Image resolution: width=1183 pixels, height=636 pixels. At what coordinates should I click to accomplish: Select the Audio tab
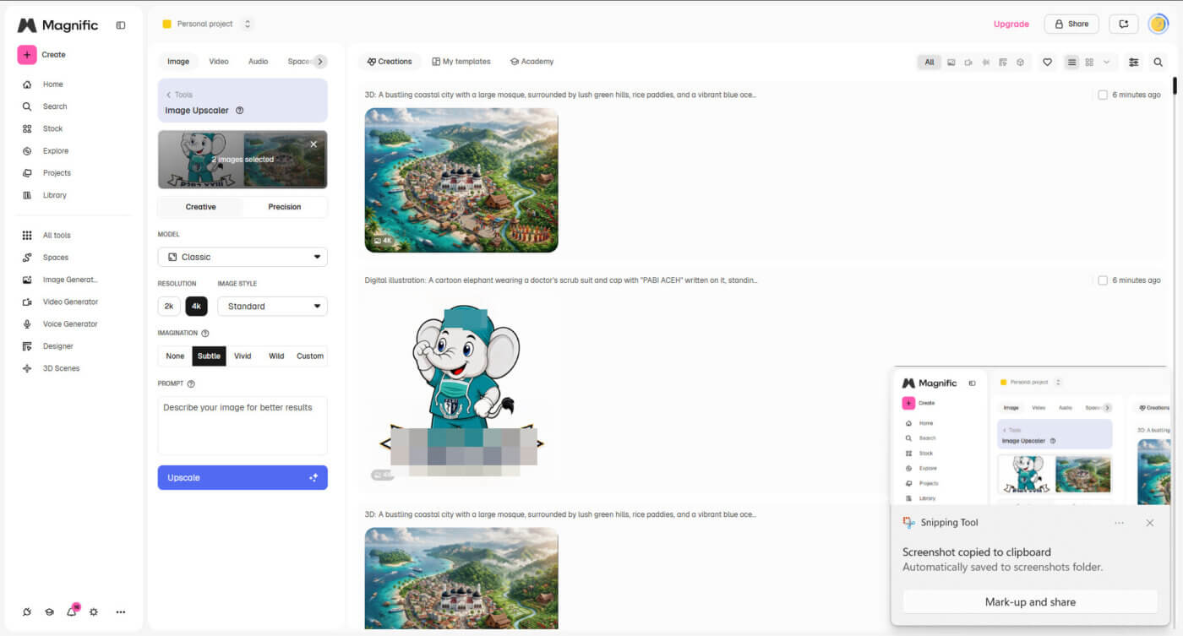pyautogui.click(x=259, y=61)
